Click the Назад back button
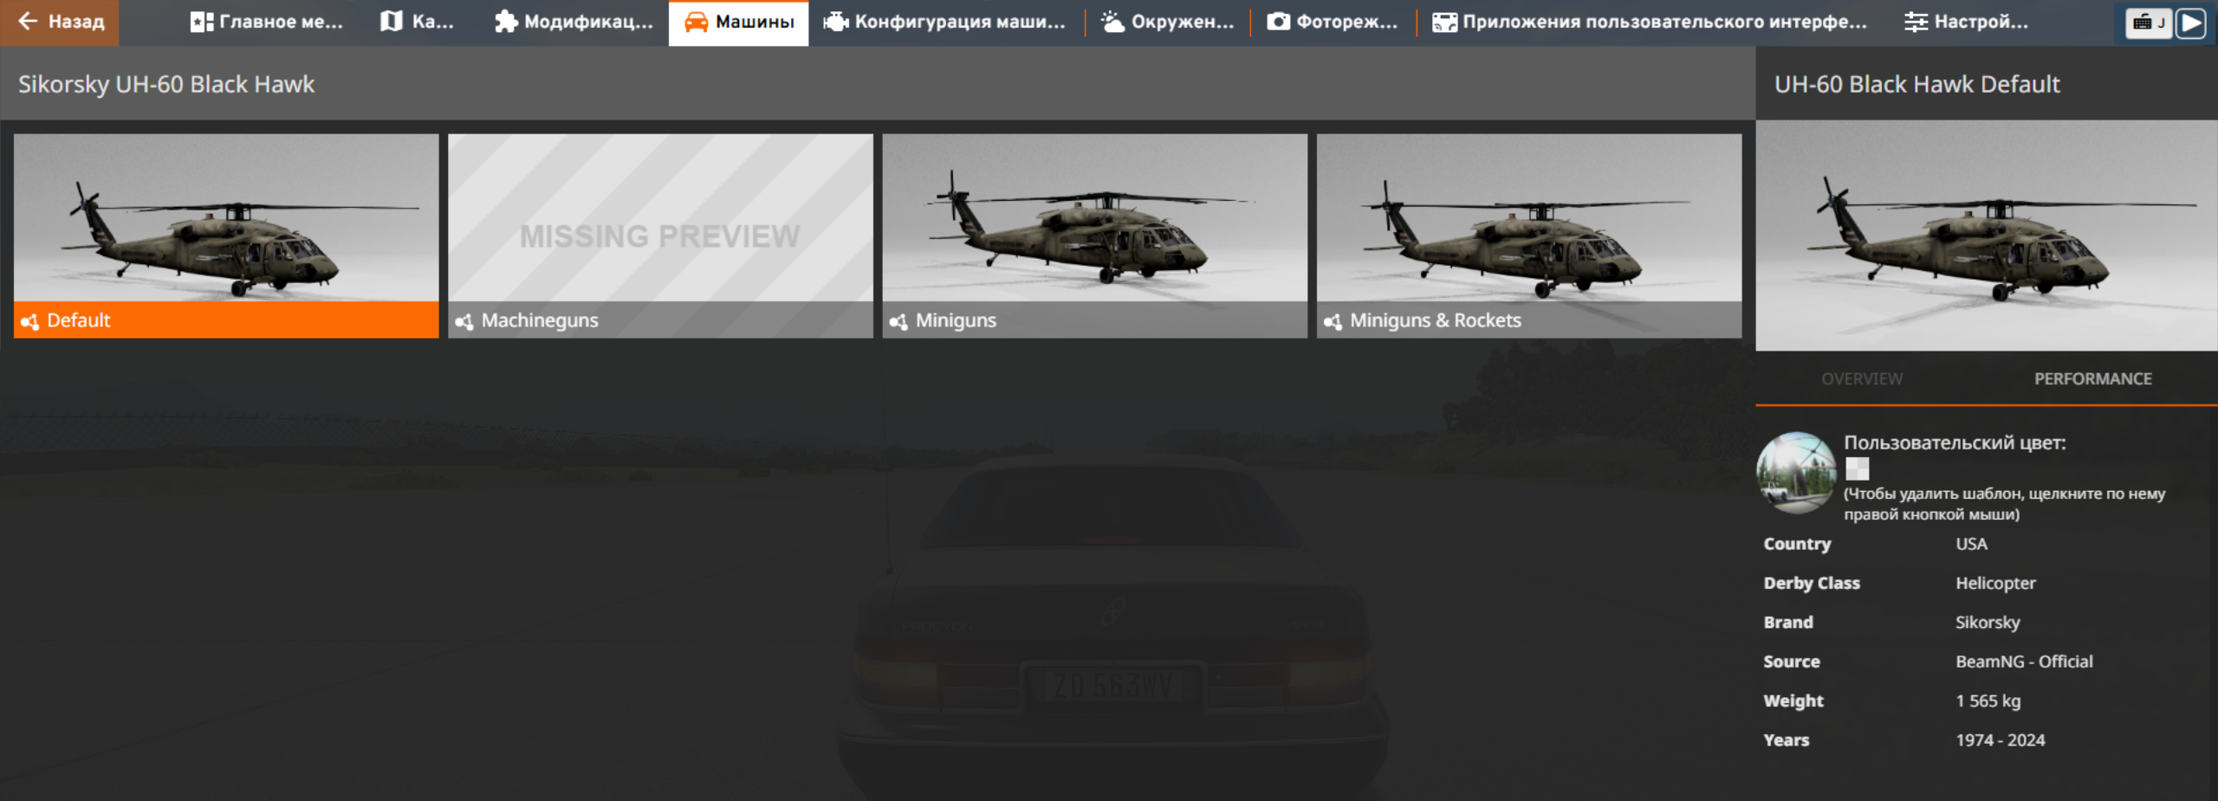Image resolution: width=2218 pixels, height=801 pixels. pos(60,22)
